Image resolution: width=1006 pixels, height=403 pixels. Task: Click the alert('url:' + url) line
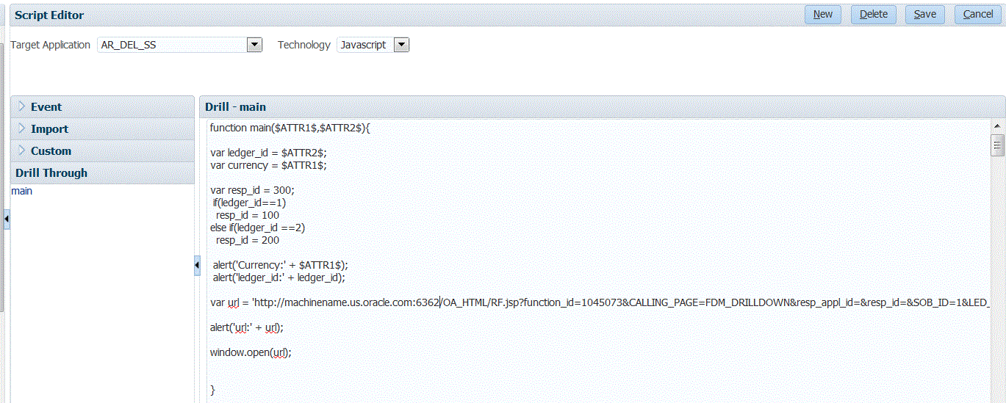click(x=246, y=327)
